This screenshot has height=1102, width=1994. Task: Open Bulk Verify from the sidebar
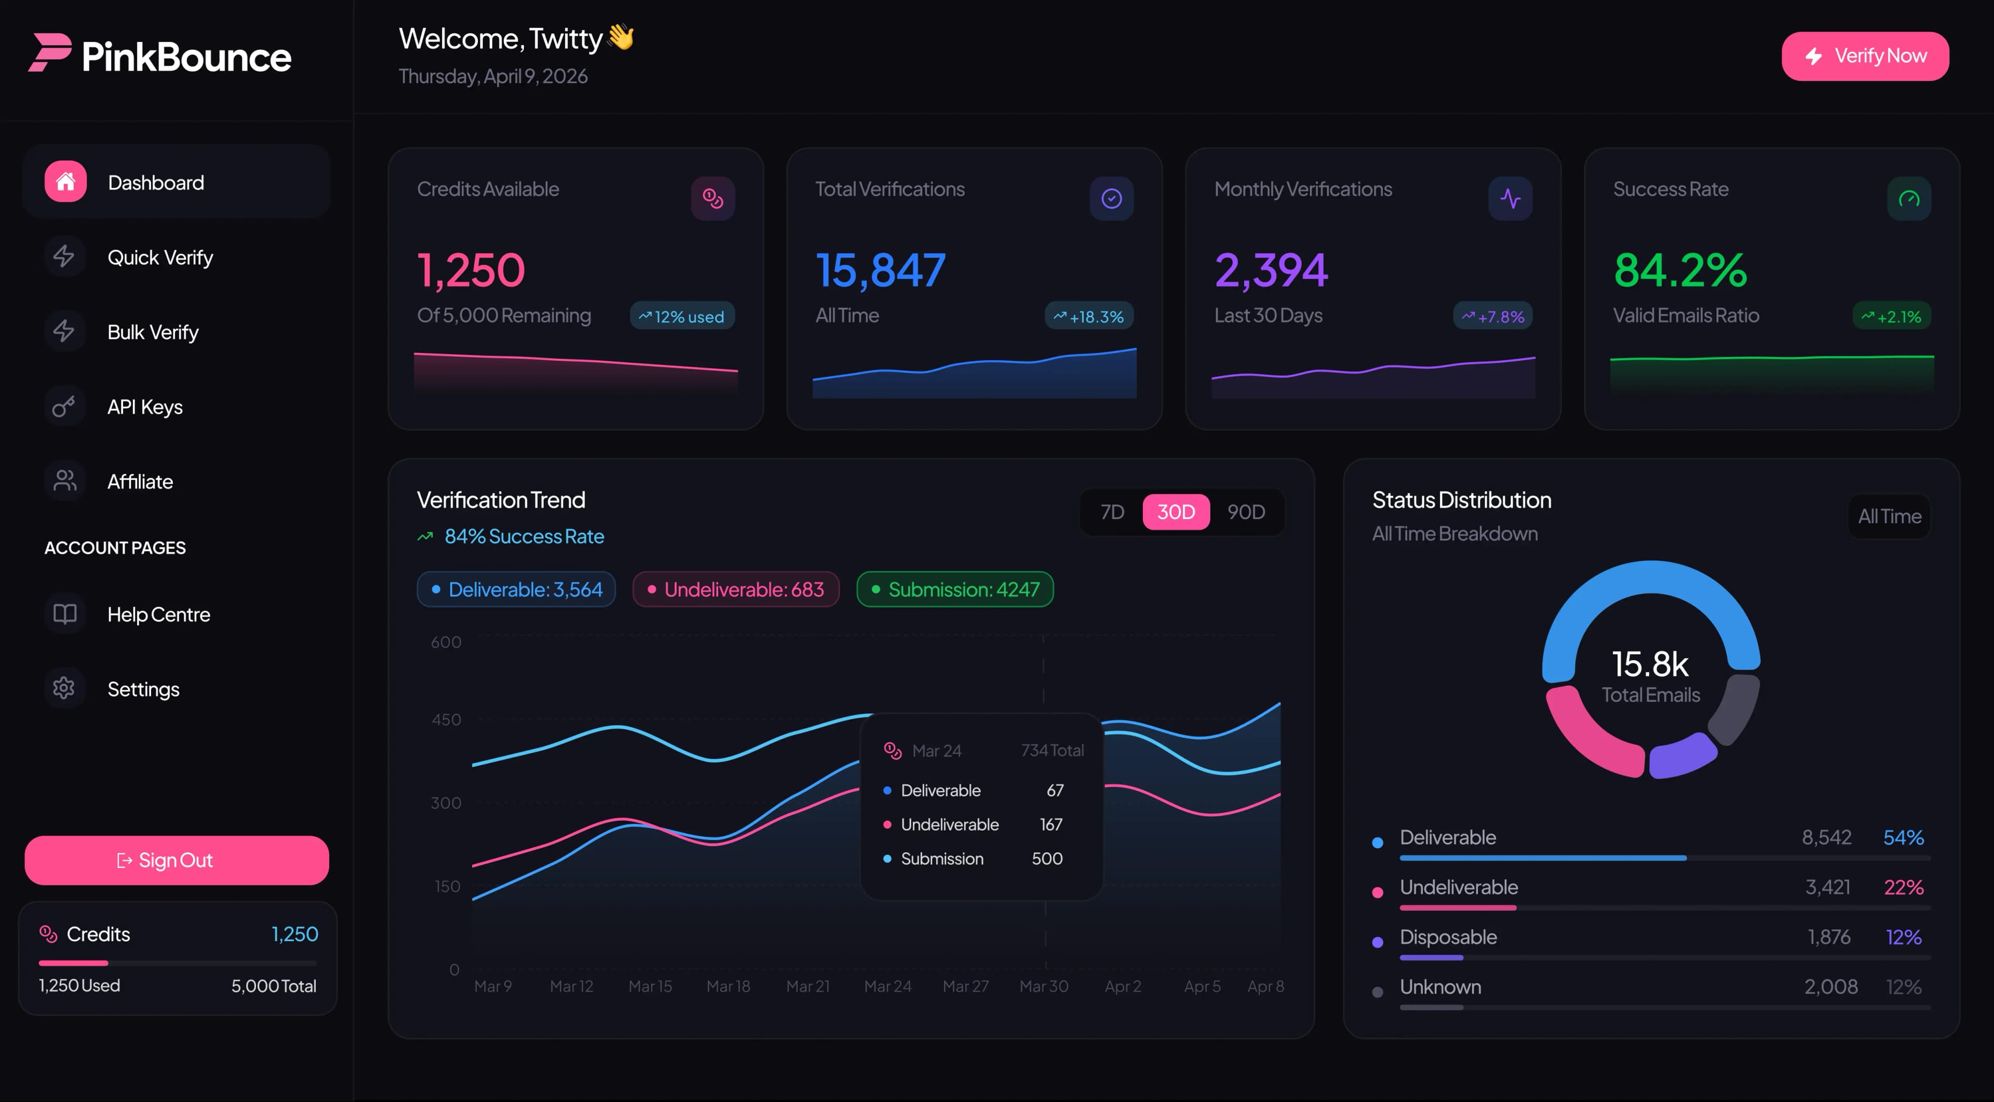[x=177, y=331]
